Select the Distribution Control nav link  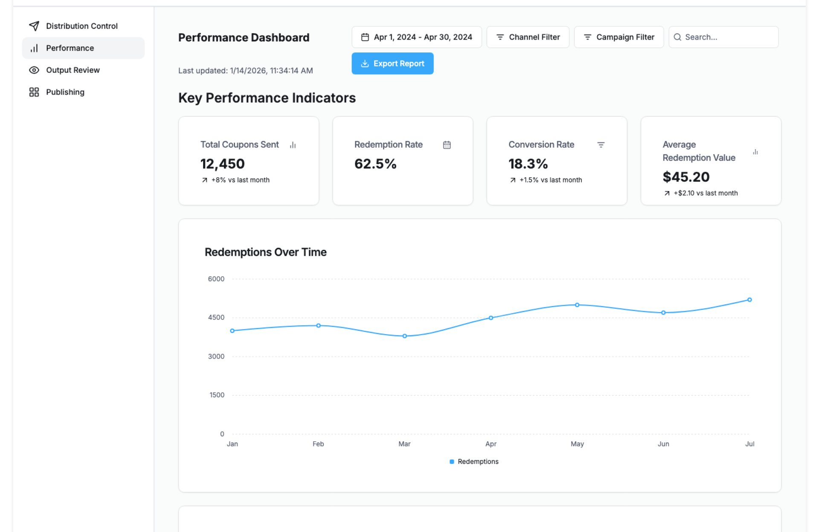tap(81, 26)
